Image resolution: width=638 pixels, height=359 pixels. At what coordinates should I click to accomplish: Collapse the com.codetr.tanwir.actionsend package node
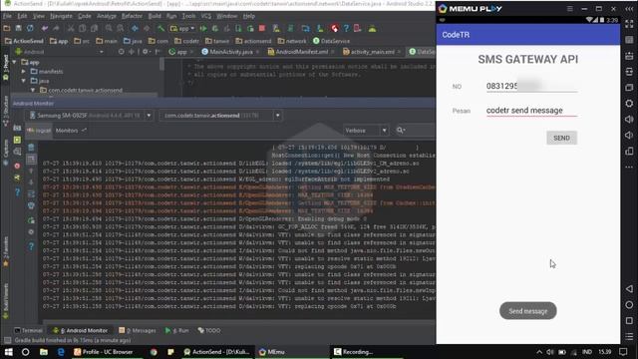pyautogui.click(x=33, y=90)
